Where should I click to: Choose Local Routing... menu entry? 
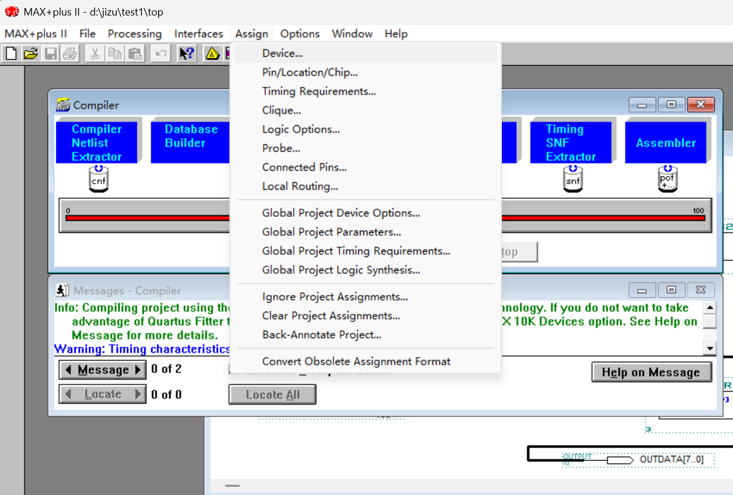click(x=366, y=186)
